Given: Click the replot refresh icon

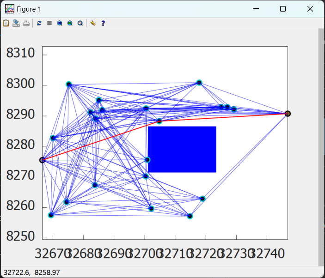Looking at the screenshot, I should coord(39,23).
